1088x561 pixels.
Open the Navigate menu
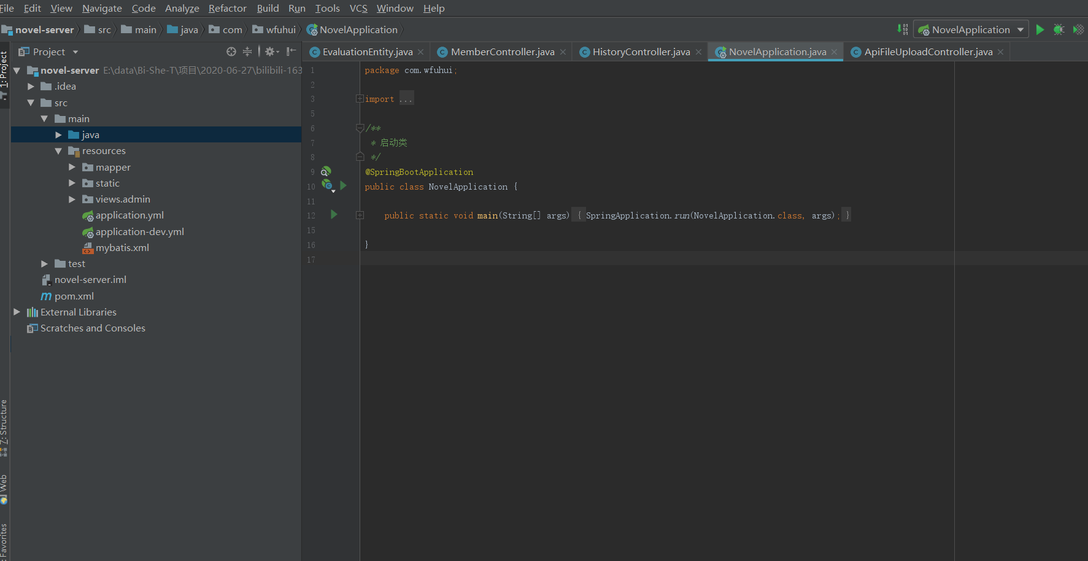102,8
